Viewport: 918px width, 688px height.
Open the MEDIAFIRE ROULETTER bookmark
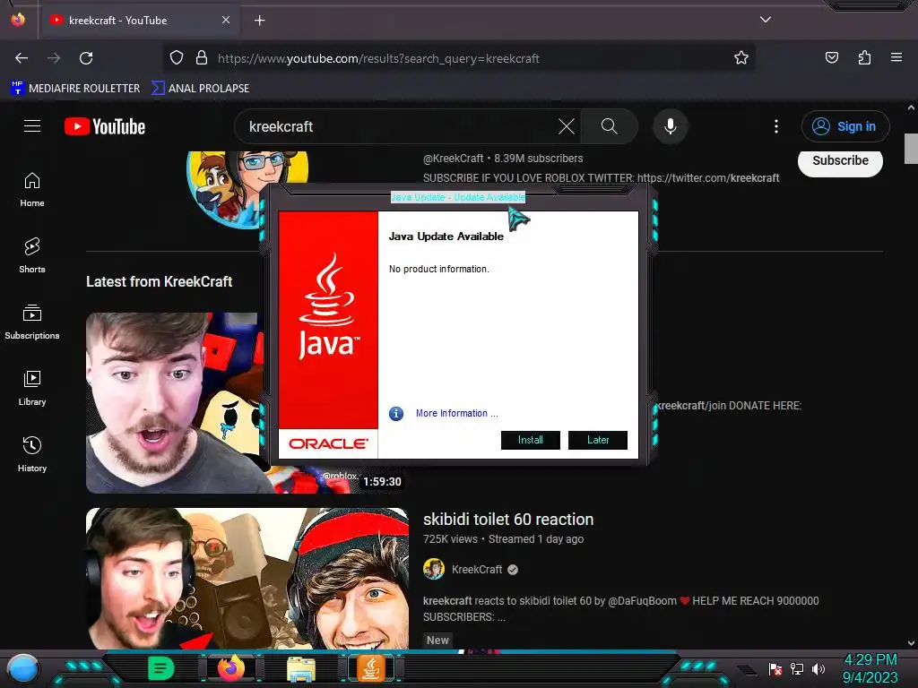pos(75,89)
